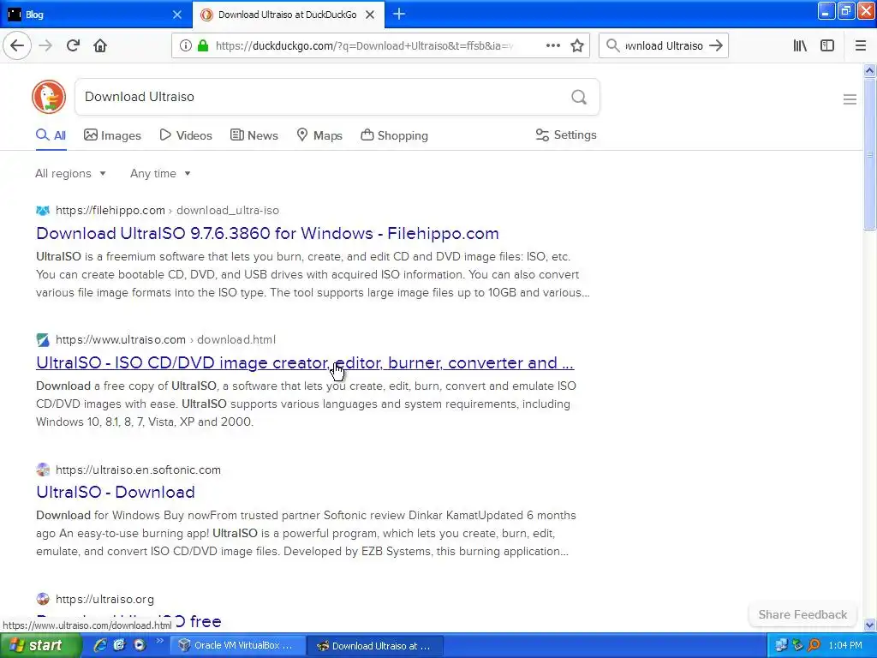This screenshot has height=658, width=877.
Task: Open the UltraISO - Download Softonic result
Action: point(116,492)
